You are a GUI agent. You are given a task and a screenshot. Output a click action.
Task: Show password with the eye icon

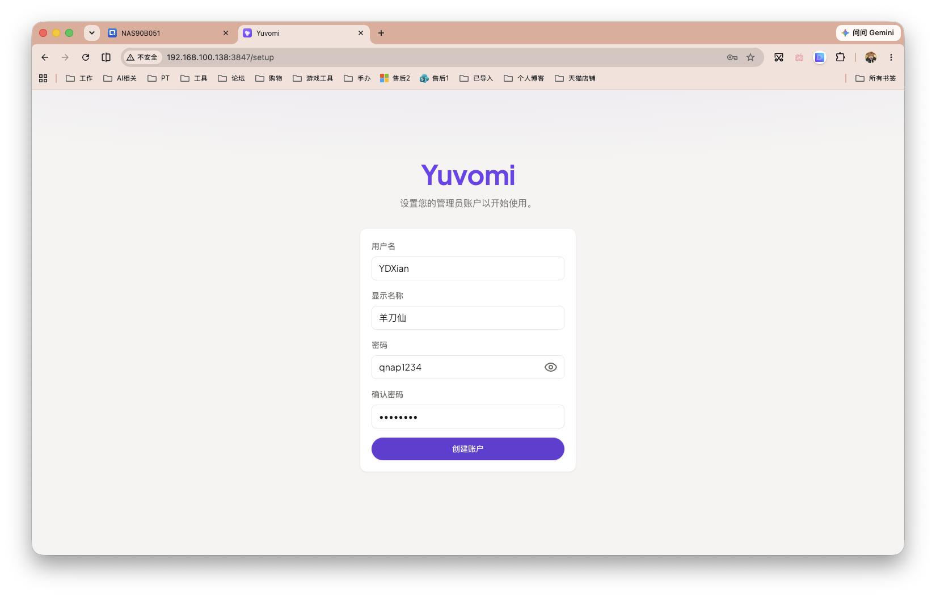click(x=550, y=367)
